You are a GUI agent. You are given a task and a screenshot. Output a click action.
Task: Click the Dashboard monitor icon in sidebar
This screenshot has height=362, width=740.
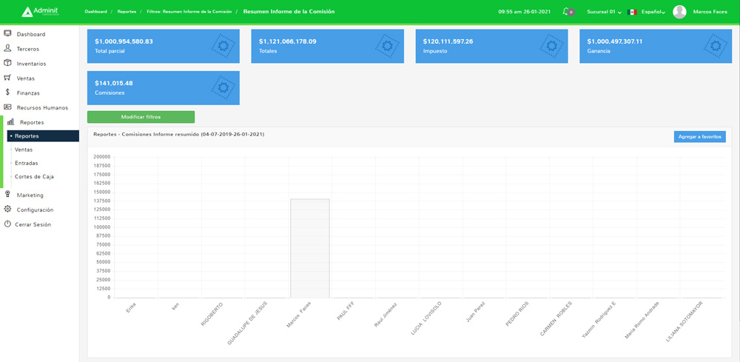7,34
